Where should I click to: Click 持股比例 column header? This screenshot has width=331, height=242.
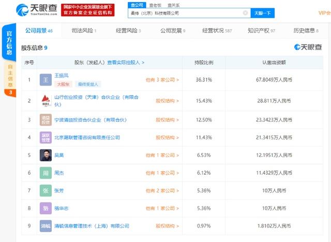coord(204,63)
